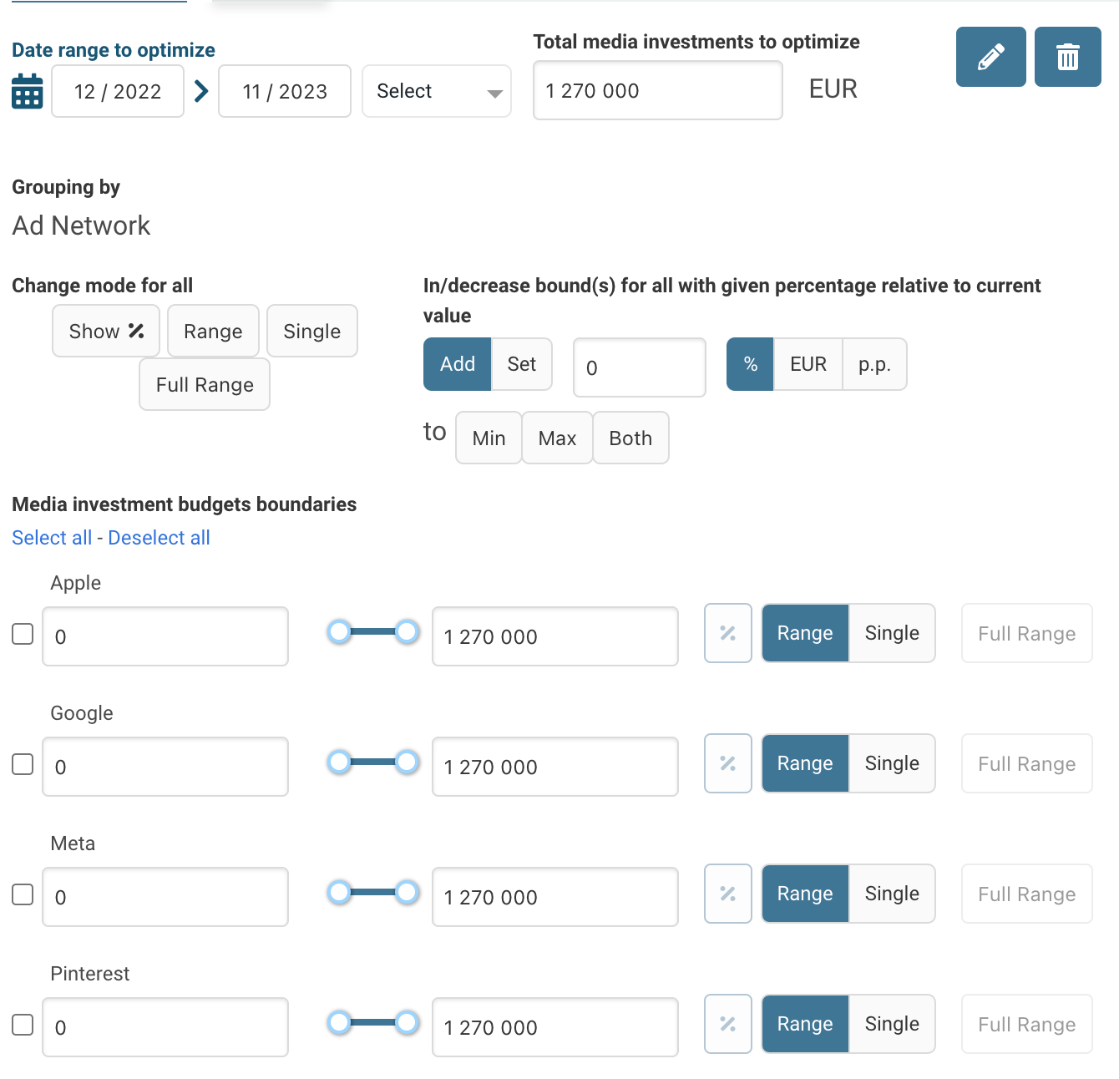The height and width of the screenshot is (1079, 1119).
Task: Click Full Range button in Google row
Action: [x=1027, y=763]
